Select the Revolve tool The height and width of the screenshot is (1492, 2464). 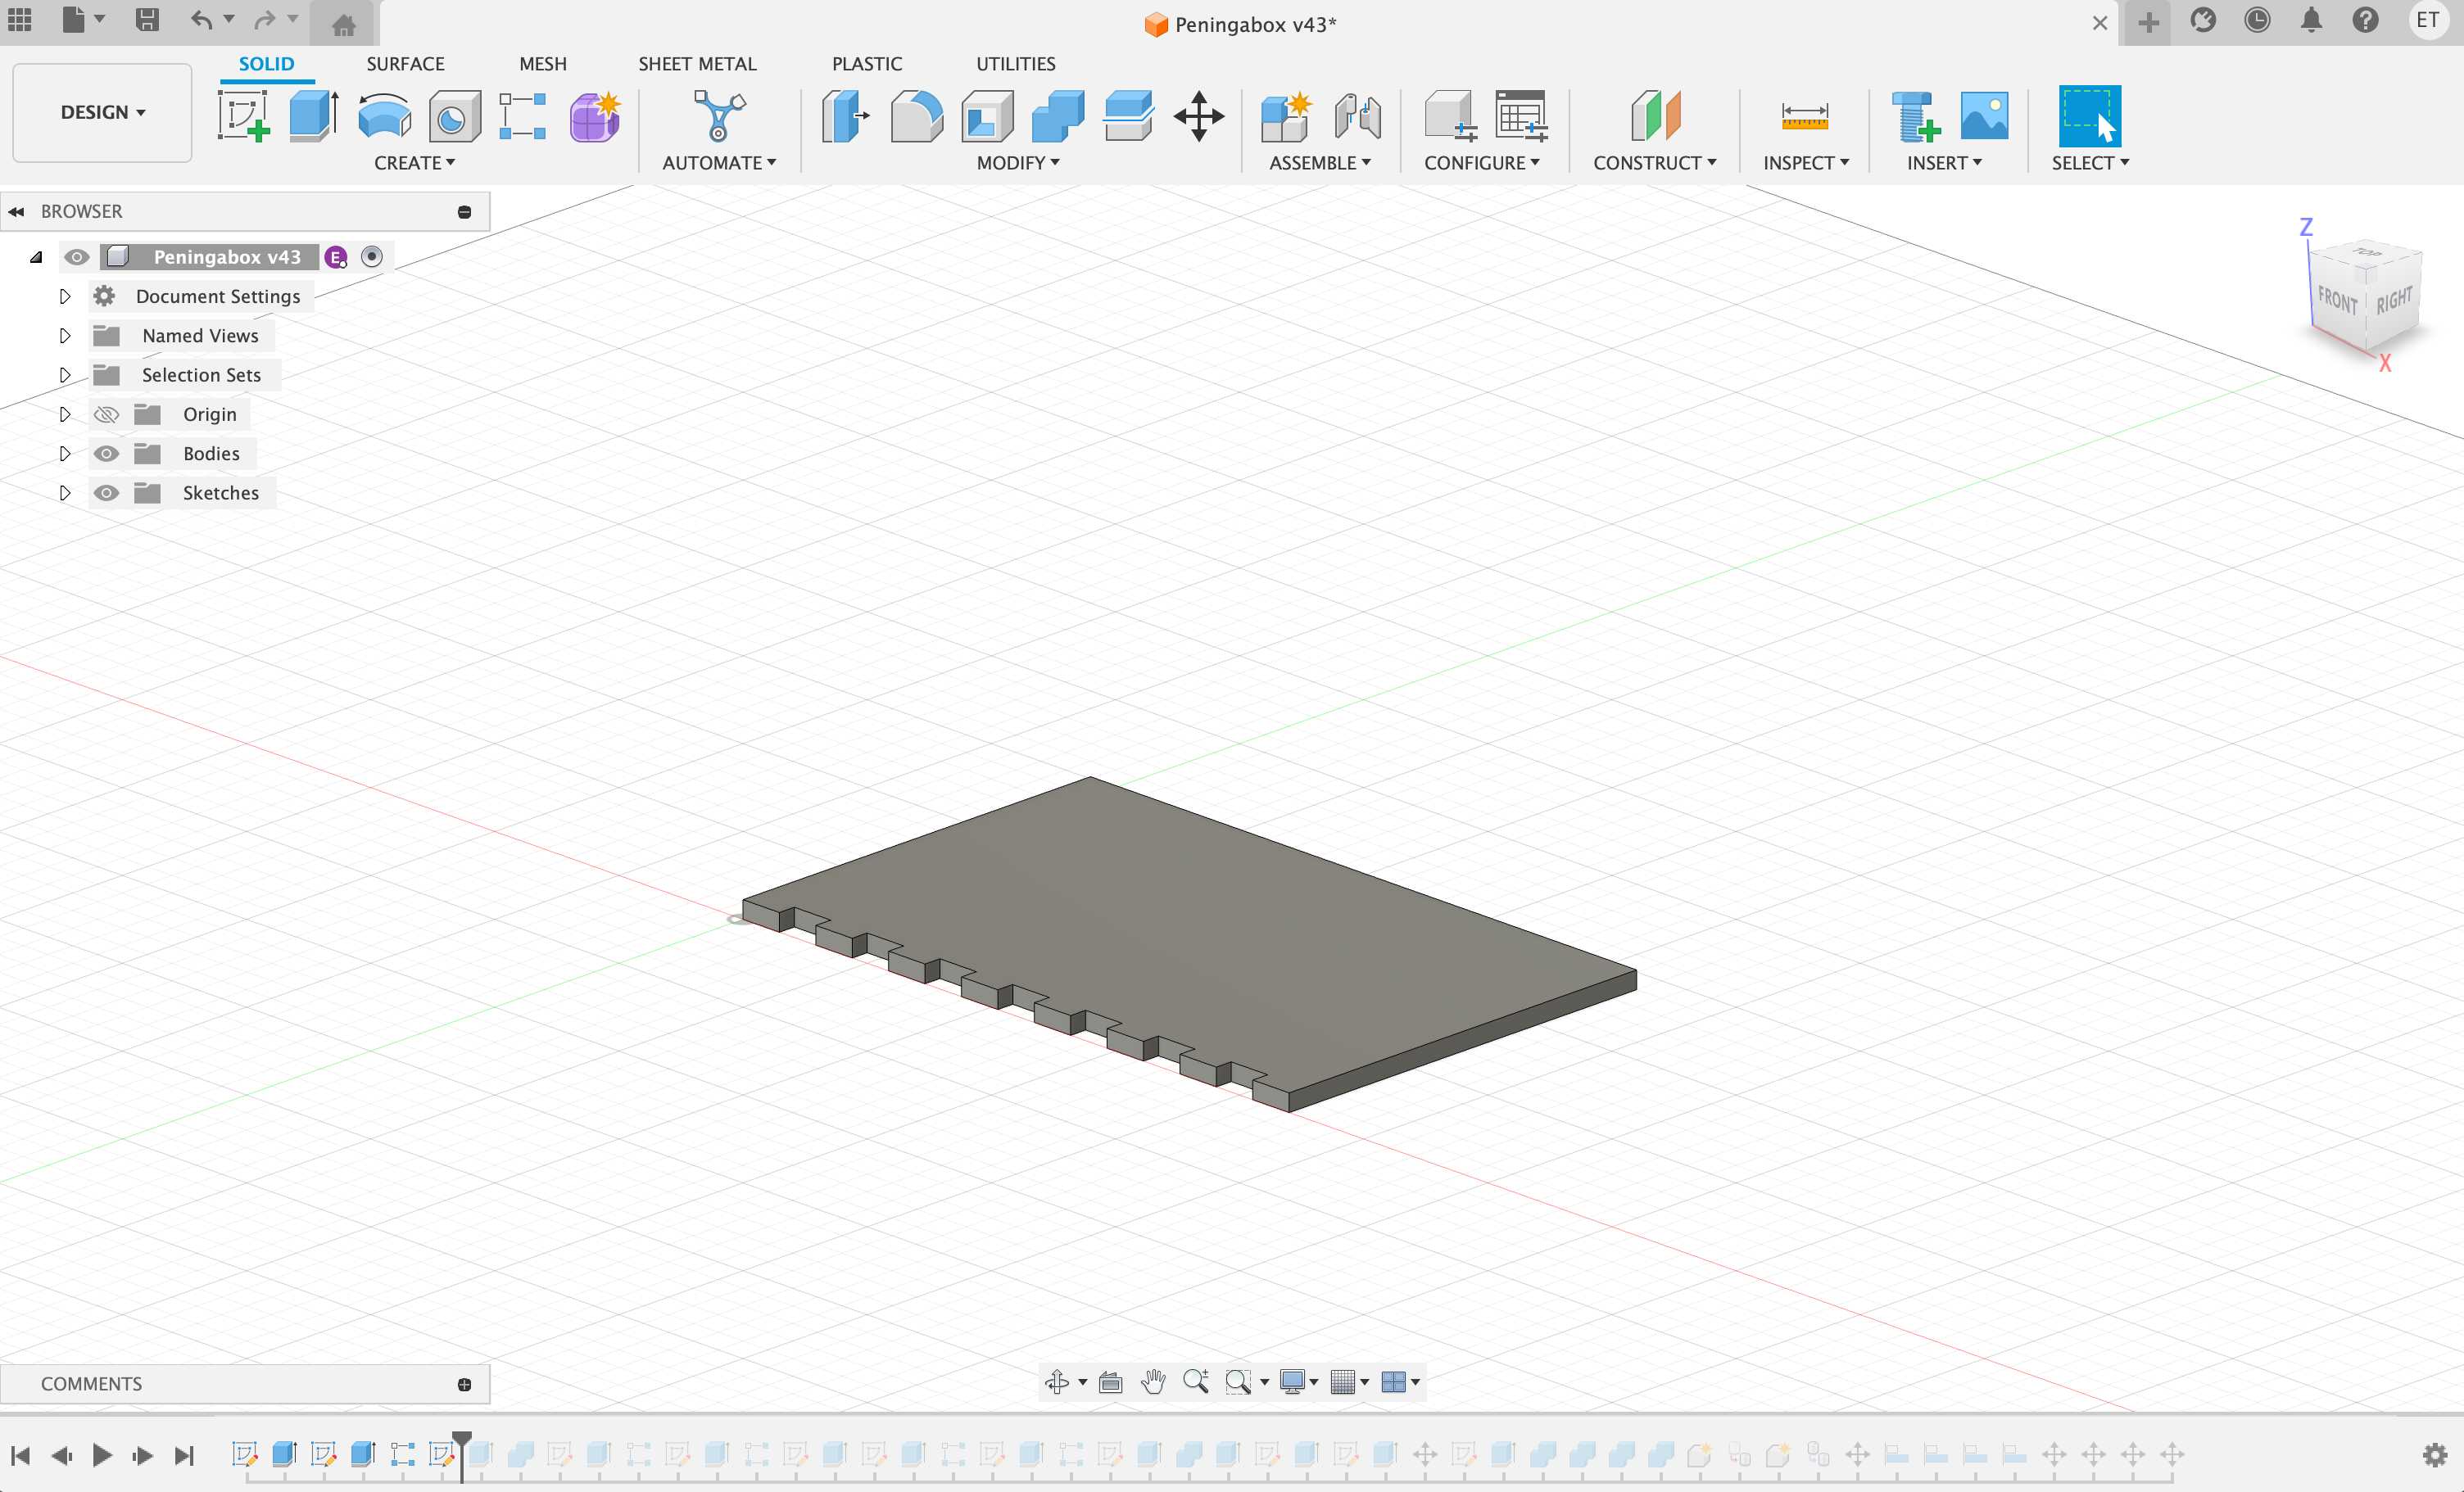tap(384, 116)
